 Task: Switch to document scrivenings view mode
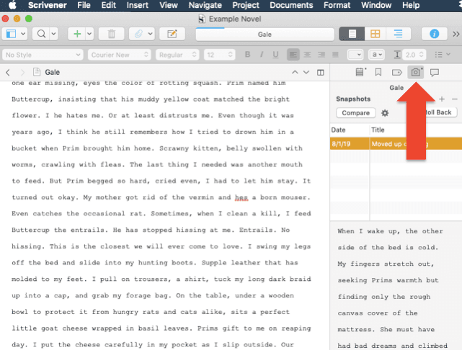click(x=352, y=34)
